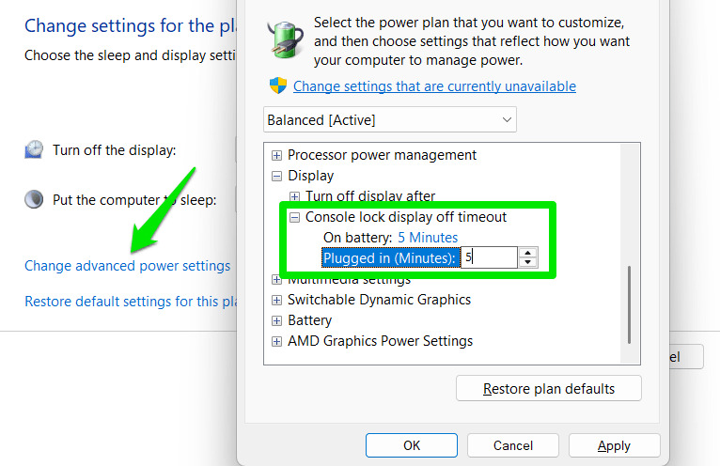The image size is (720, 466).
Task: Expand the Battery settings node
Action: coord(276,320)
